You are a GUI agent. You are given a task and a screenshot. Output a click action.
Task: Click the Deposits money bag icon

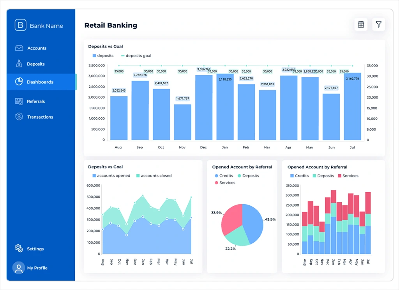click(19, 64)
